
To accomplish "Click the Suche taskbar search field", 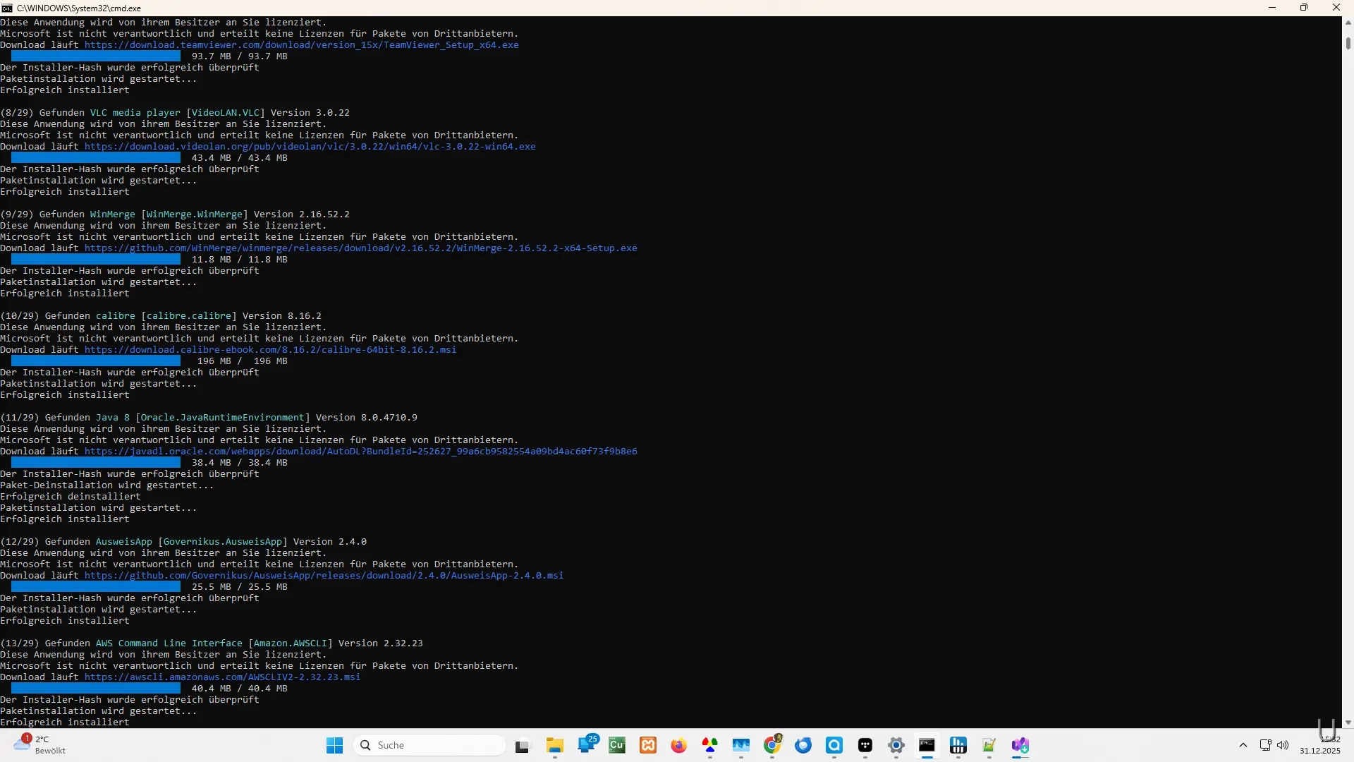I will [430, 745].
